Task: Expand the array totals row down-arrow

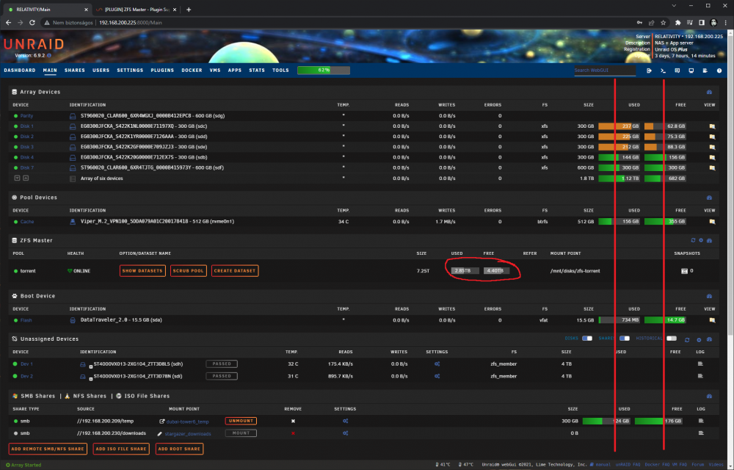Action: [x=18, y=178]
